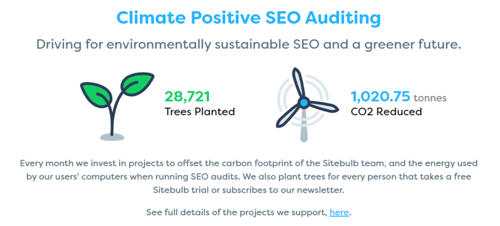The width and height of the screenshot is (500, 226).
Task: Click the grey "tonnes" unit text
Action: (x=430, y=98)
